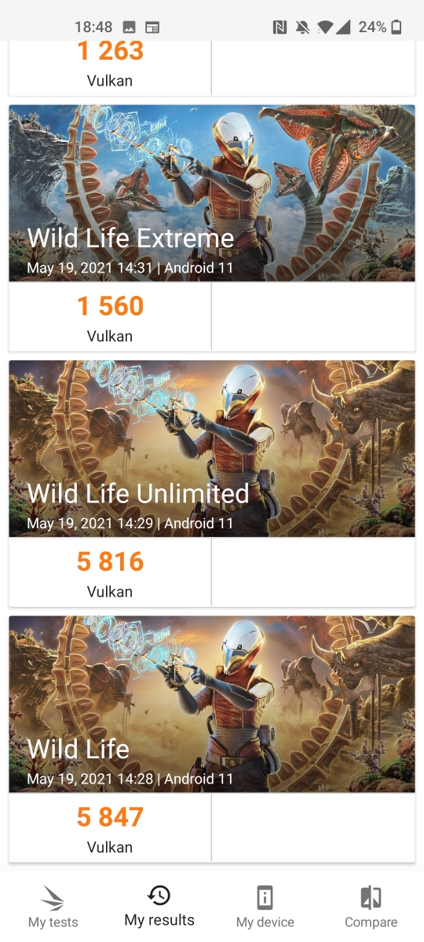
Task: Open the Wild Life result banner
Action: (x=212, y=704)
